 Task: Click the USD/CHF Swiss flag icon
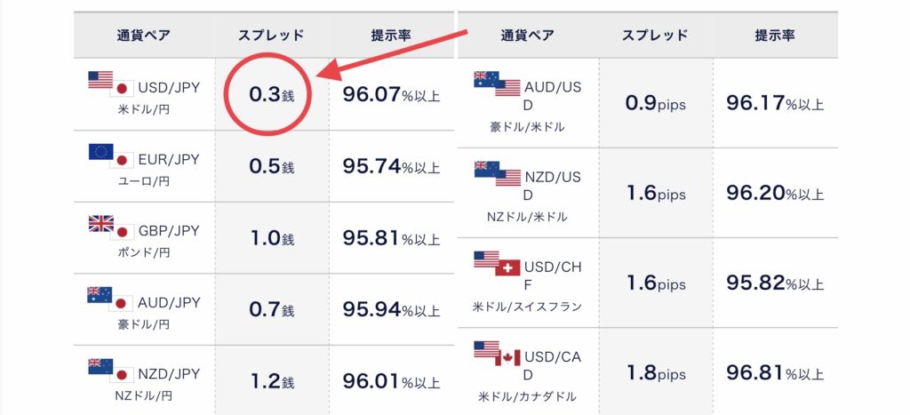click(507, 267)
